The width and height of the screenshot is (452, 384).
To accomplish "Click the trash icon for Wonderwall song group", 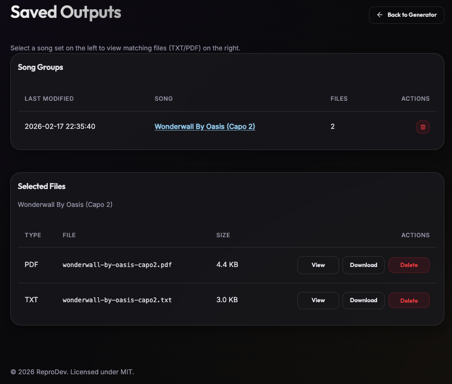I will pyautogui.click(x=423, y=127).
